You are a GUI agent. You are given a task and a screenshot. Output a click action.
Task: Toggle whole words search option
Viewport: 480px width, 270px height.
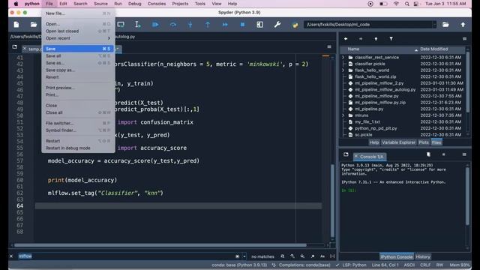coord(332,256)
